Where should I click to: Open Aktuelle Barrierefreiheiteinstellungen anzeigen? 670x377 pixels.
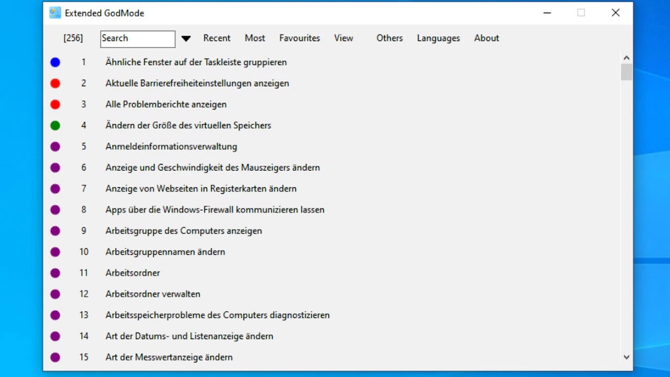[x=197, y=84]
